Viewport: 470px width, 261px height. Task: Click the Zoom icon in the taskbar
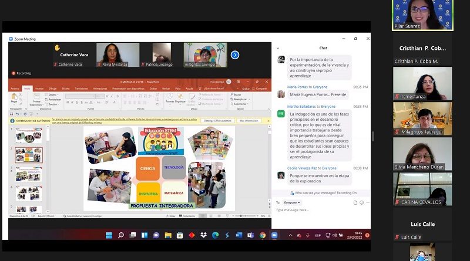(x=274, y=235)
